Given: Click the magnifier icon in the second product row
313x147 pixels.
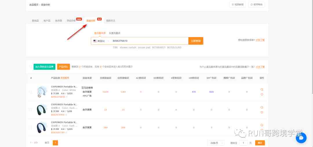Looking at the screenshot, I should pos(262,107).
